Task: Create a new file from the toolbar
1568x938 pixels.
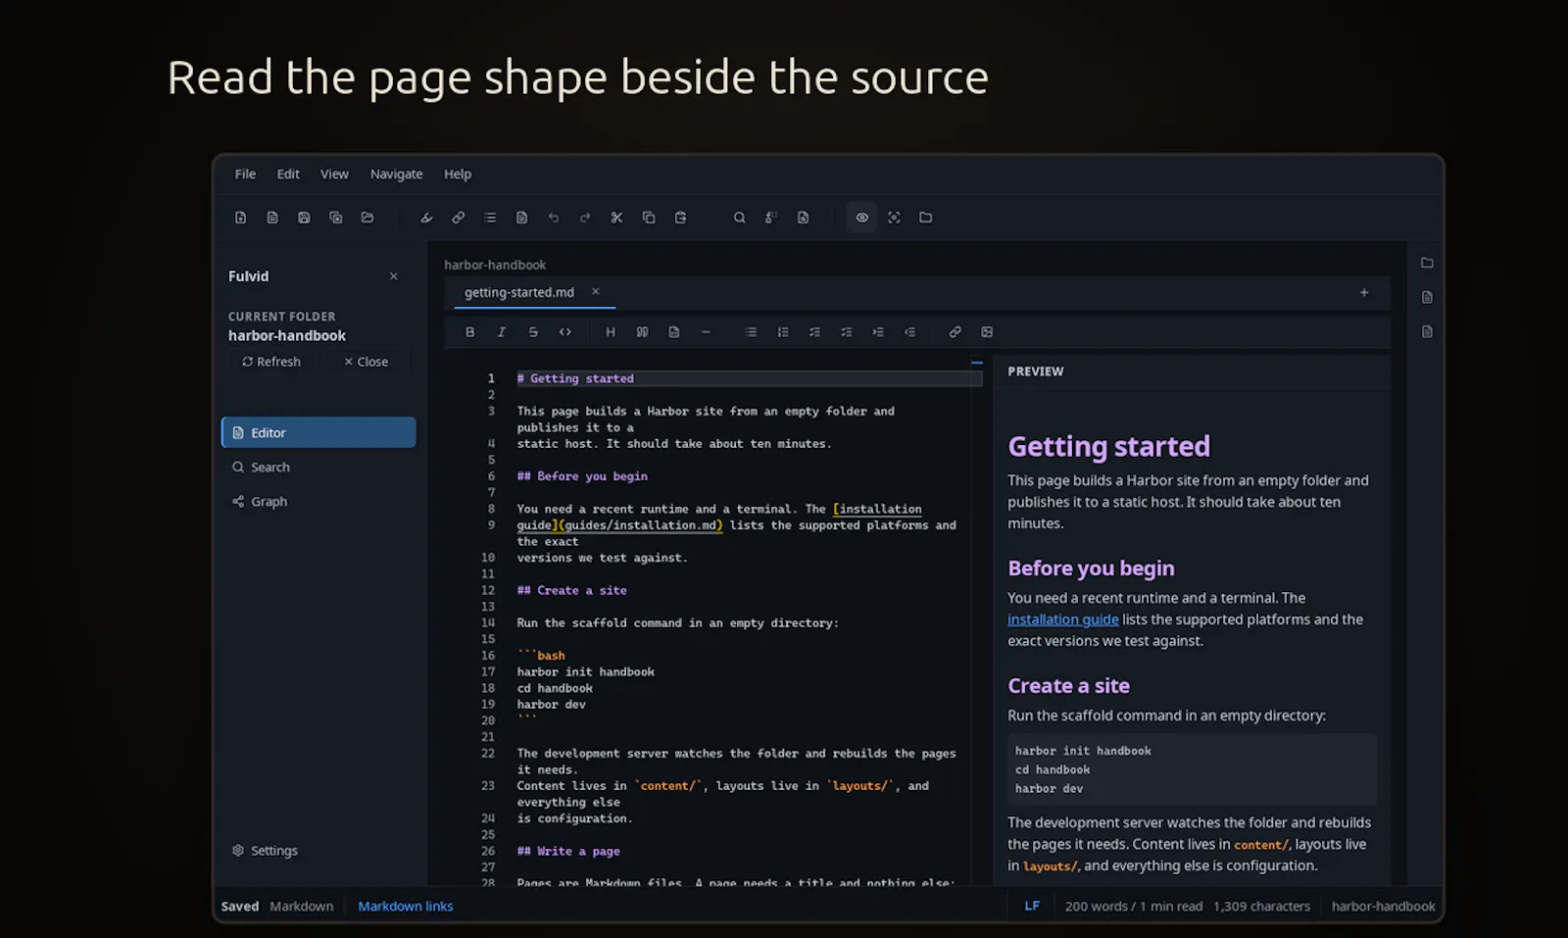Action: pyautogui.click(x=240, y=218)
